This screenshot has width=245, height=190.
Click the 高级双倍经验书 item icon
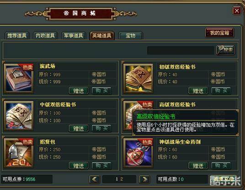pyautogui.click(x=128, y=116)
